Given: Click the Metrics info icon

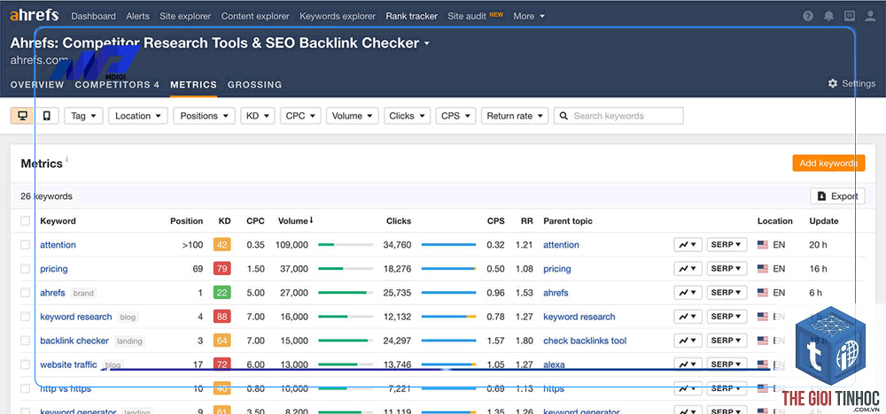Looking at the screenshot, I should click(66, 159).
